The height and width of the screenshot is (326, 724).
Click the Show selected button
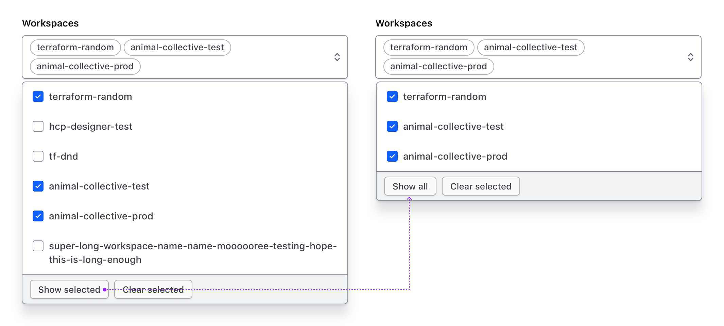[x=69, y=289]
